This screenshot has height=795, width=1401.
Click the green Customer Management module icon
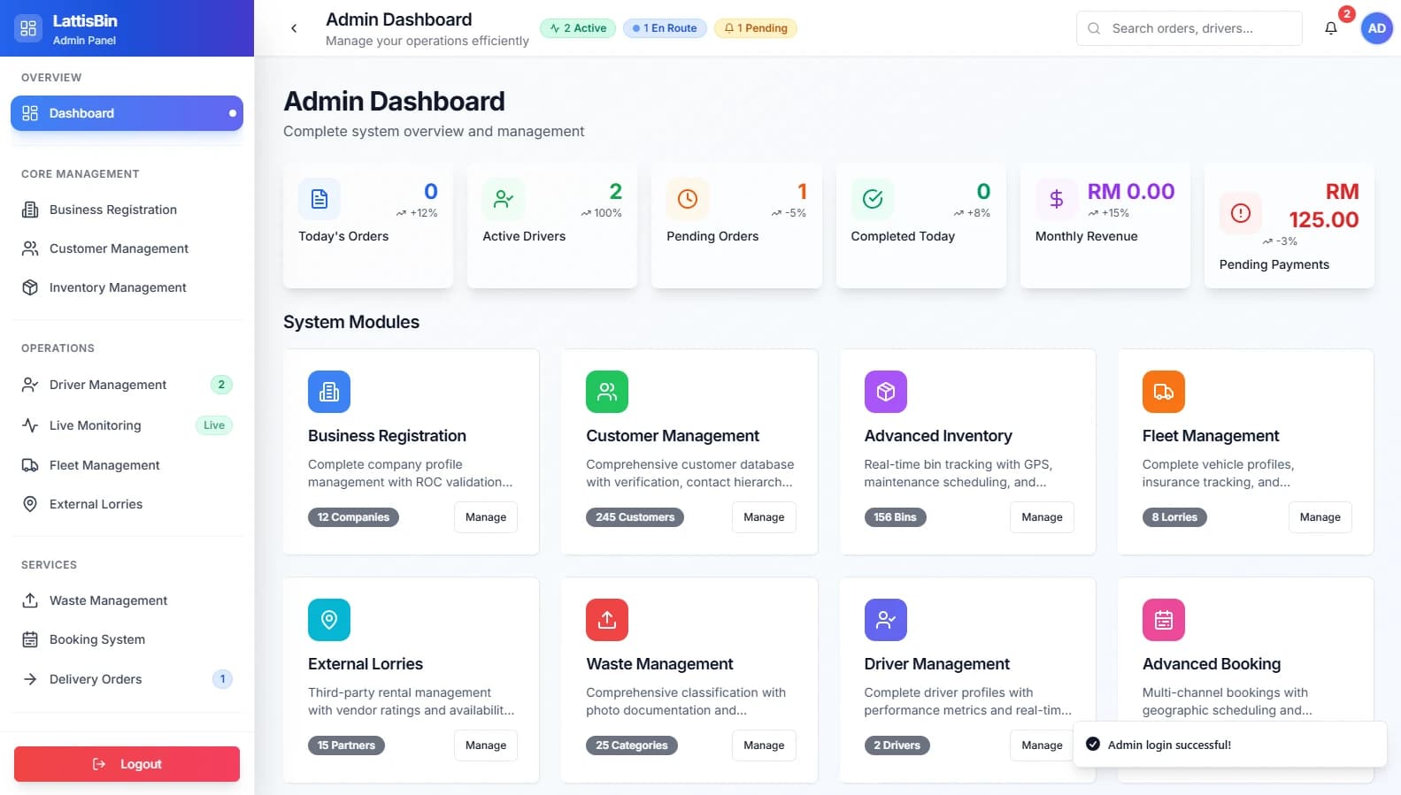(x=607, y=392)
